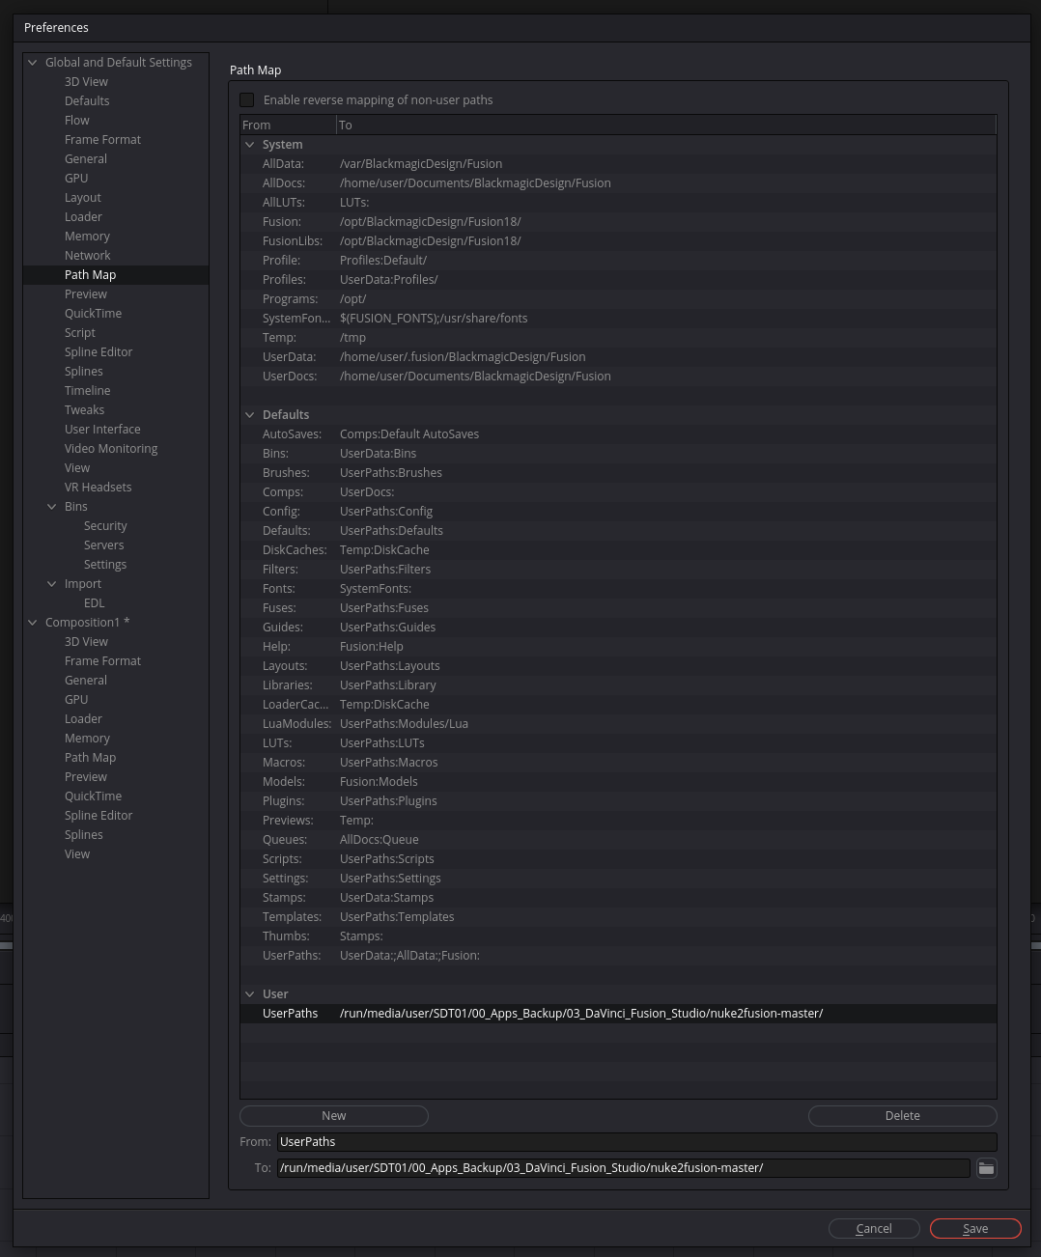Collapse the Import tree node
This screenshot has height=1257, width=1041.
(x=52, y=584)
